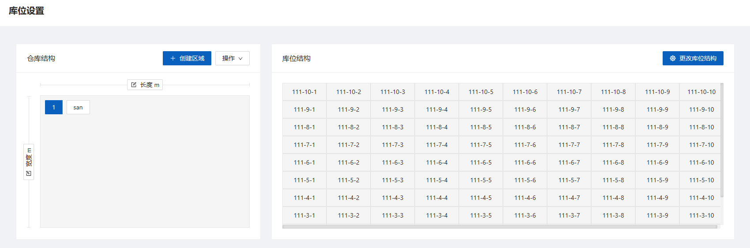Screen dimensions: 750x248
Task: Select storage cell 111-10-1
Action: point(304,92)
